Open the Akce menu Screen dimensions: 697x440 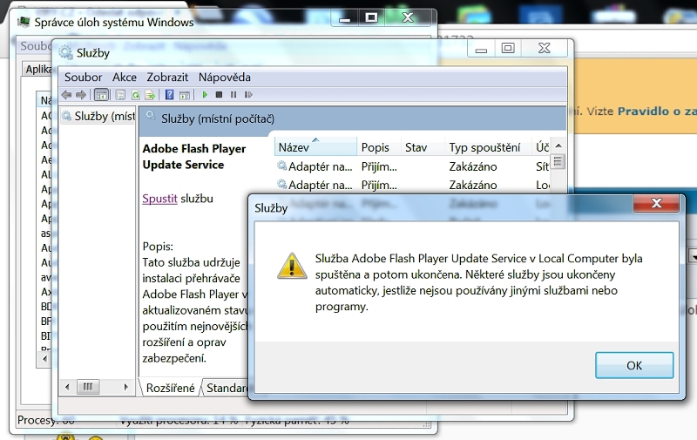click(x=125, y=77)
